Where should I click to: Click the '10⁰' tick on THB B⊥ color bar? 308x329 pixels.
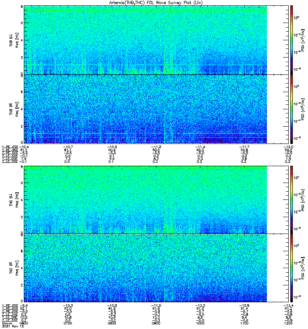click(x=296, y=18)
